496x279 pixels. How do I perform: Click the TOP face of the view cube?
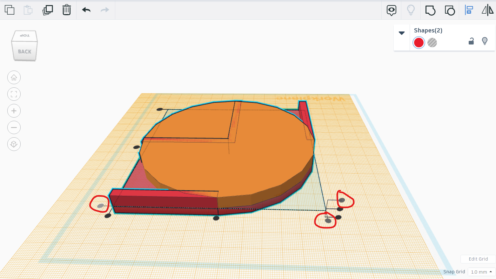pos(25,35)
